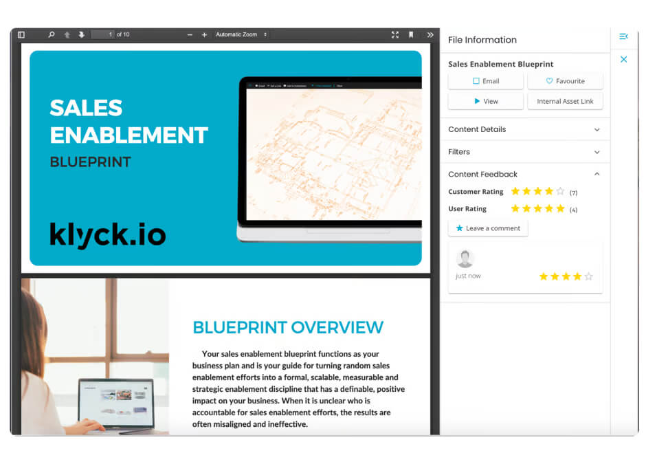Click the third Customer Rating star
The image size is (646, 464).
(537, 191)
